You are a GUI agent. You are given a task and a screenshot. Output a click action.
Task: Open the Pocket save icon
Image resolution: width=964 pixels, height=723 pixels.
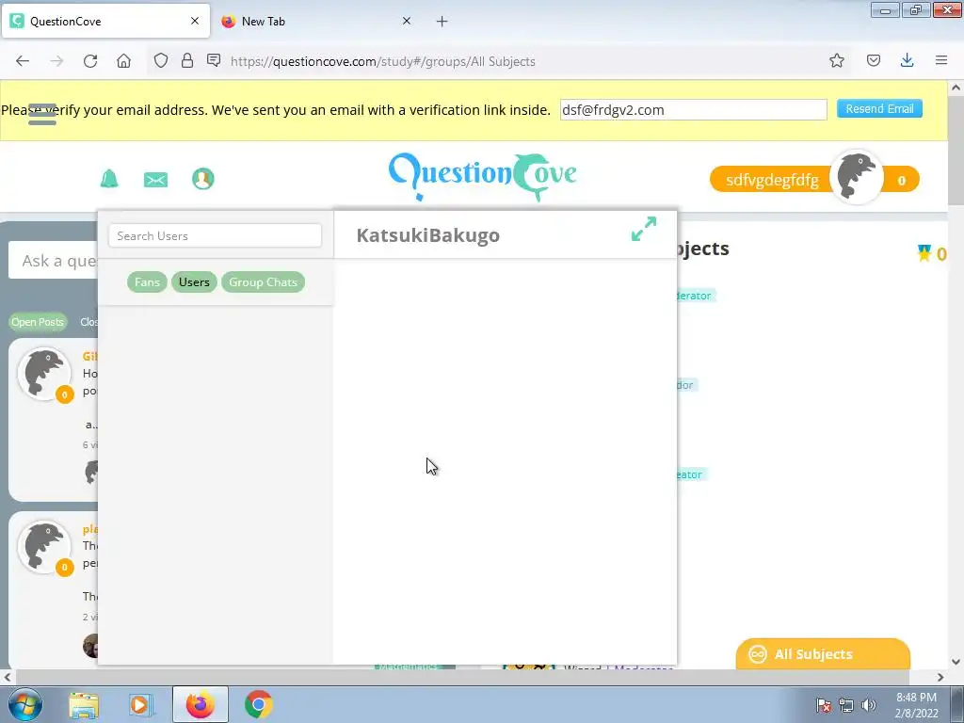[873, 61]
